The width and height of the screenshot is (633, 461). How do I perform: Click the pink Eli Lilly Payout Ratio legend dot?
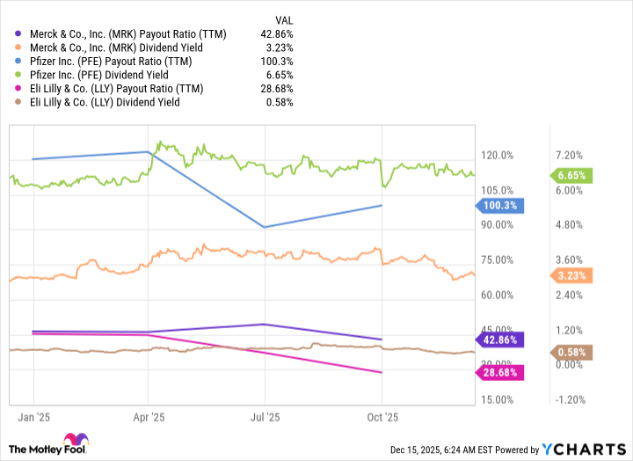click(x=19, y=89)
